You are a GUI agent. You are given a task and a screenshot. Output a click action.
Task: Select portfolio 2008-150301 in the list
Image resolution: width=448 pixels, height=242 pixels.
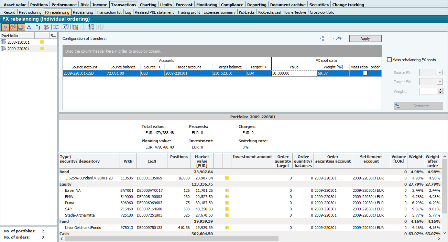pos(19,42)
